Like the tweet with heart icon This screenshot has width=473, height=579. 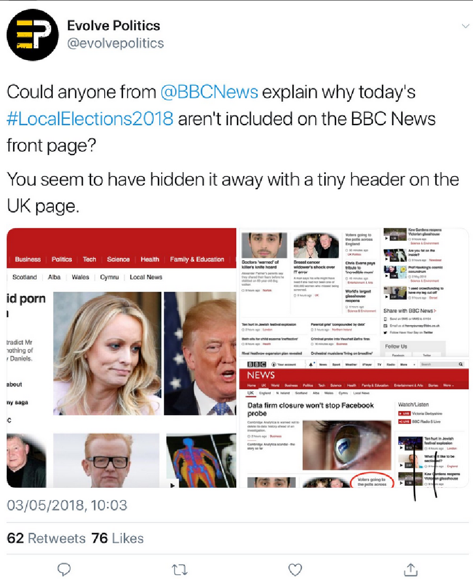(x=295, y=570)
